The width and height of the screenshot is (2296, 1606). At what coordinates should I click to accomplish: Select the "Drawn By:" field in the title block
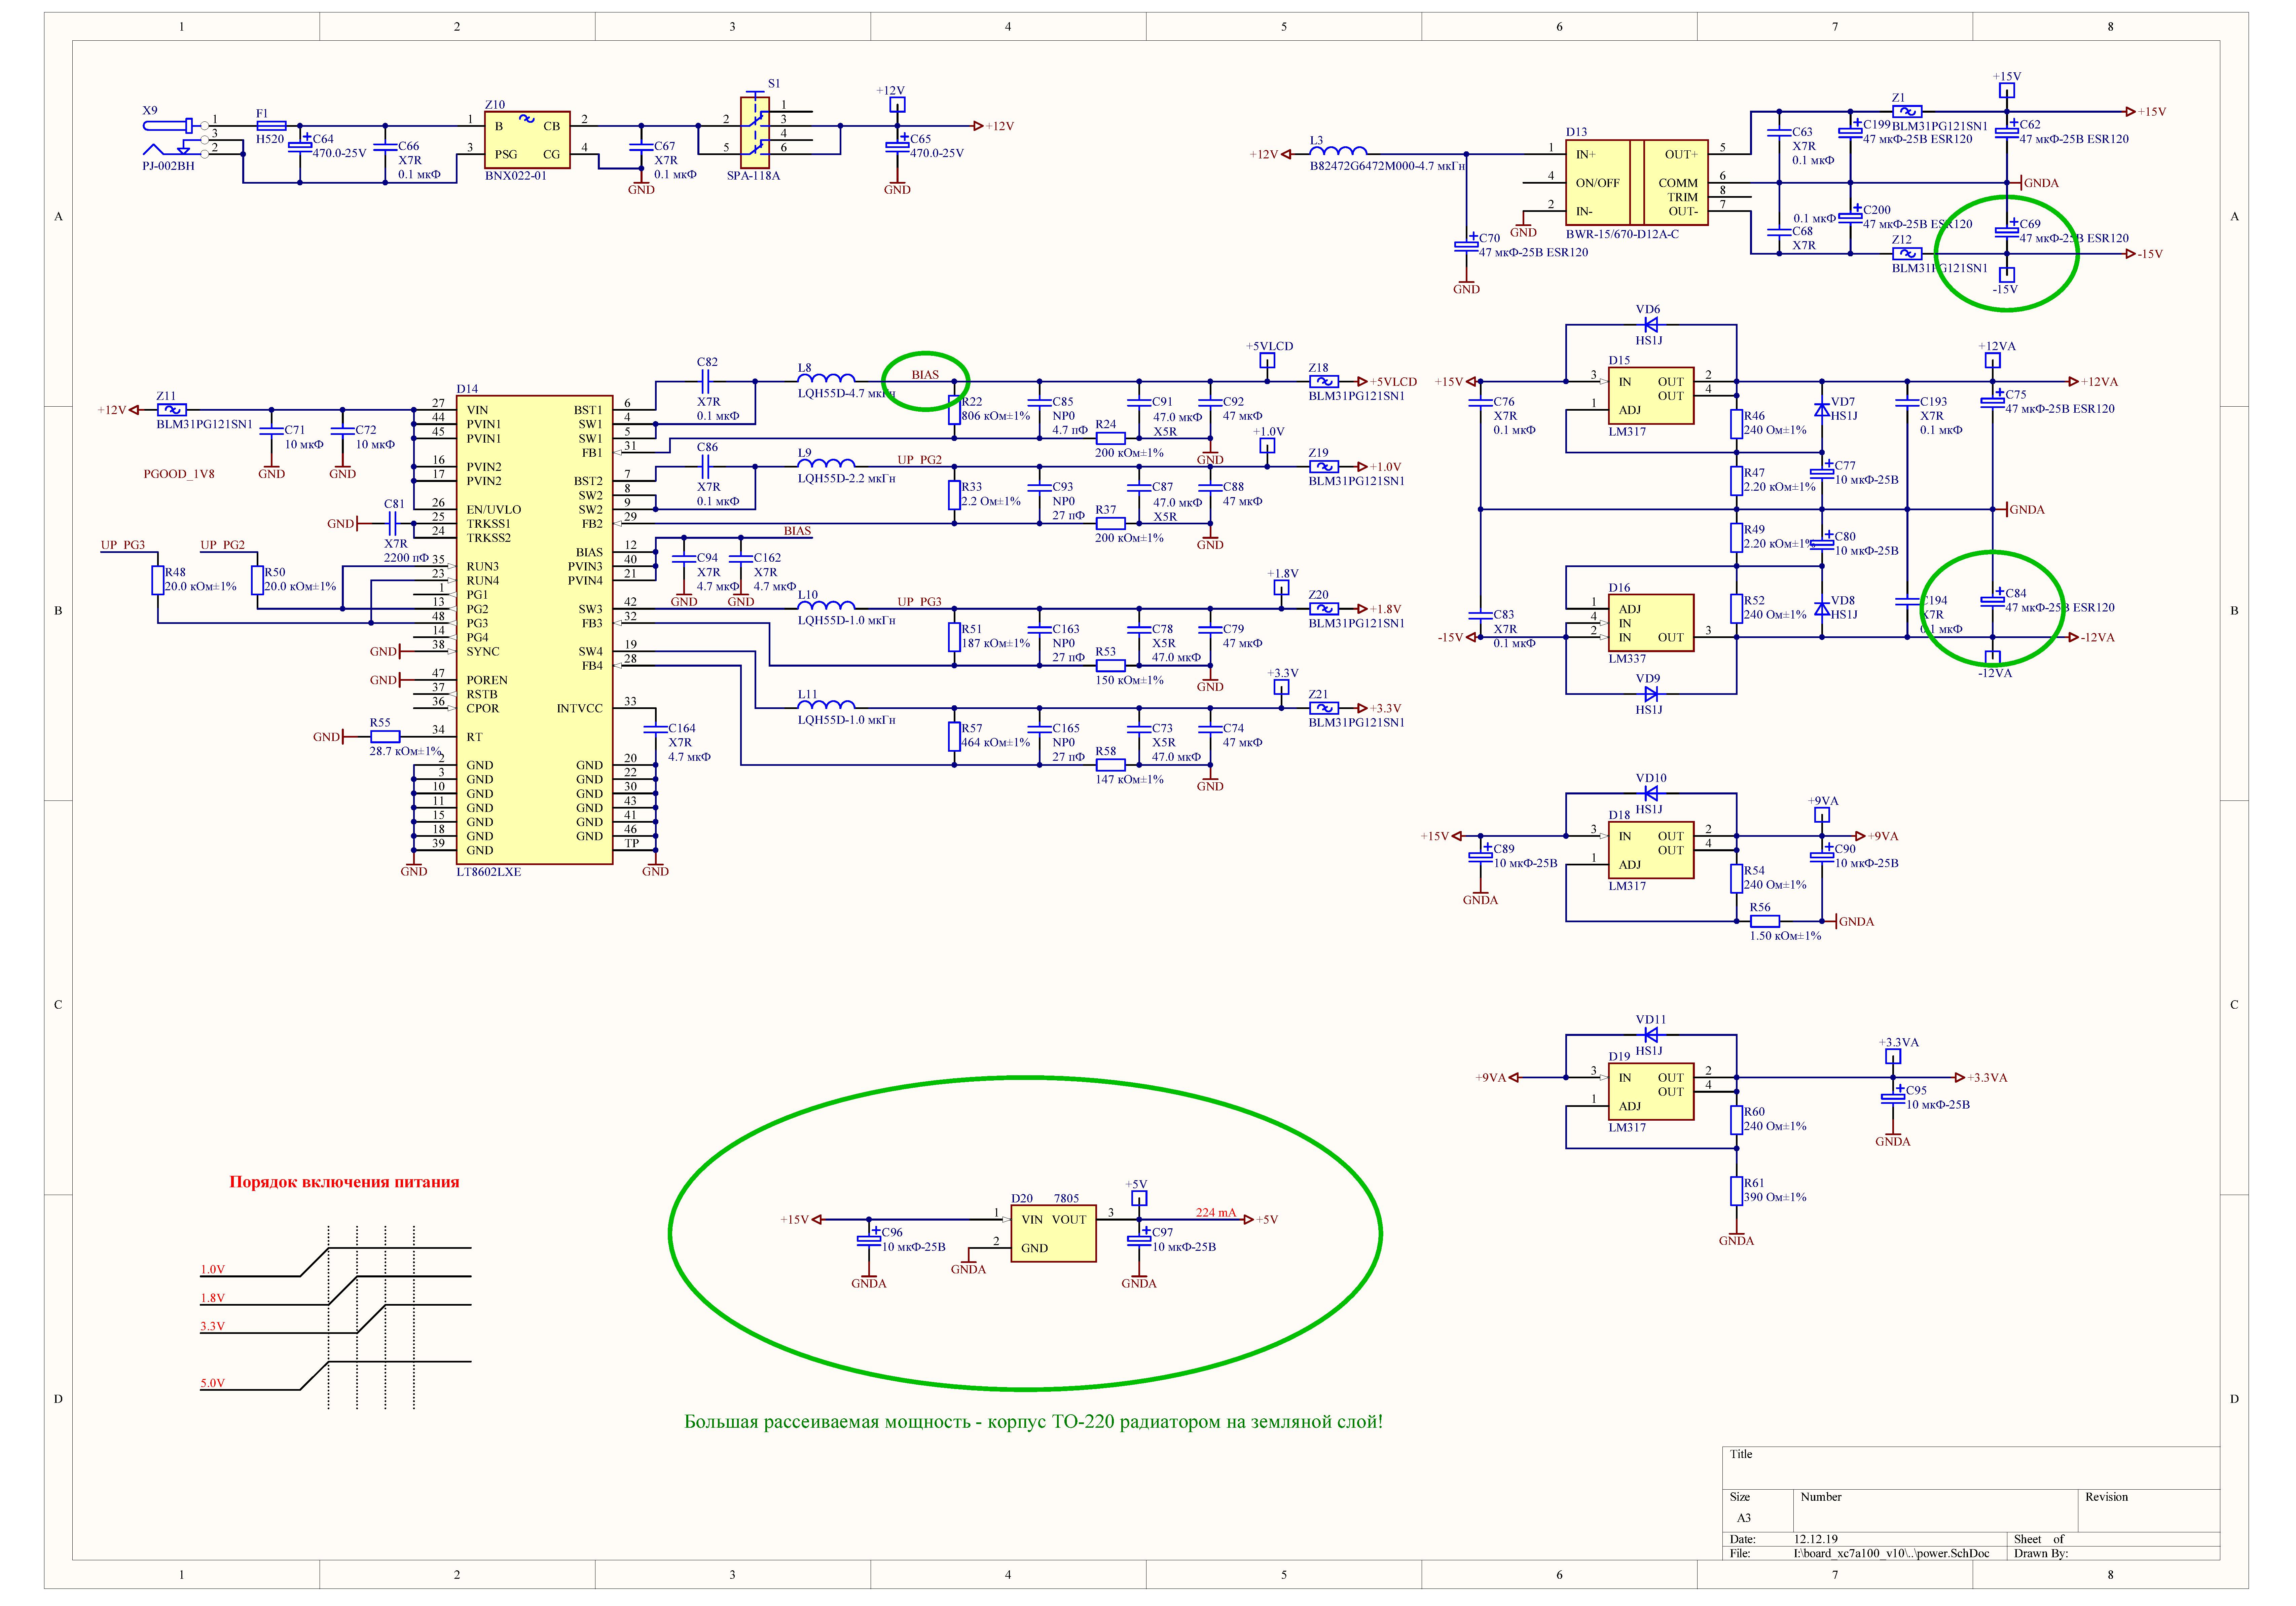(x=2041, y=1554)
